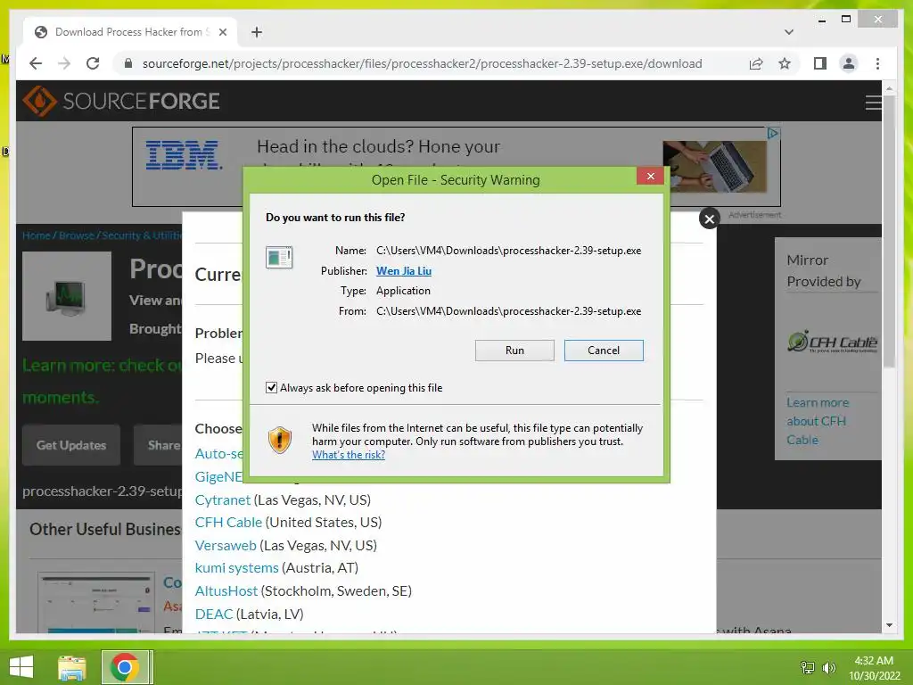913x685 pixels.
Task: Close the security warning with red X
Action: click(650, 176)
